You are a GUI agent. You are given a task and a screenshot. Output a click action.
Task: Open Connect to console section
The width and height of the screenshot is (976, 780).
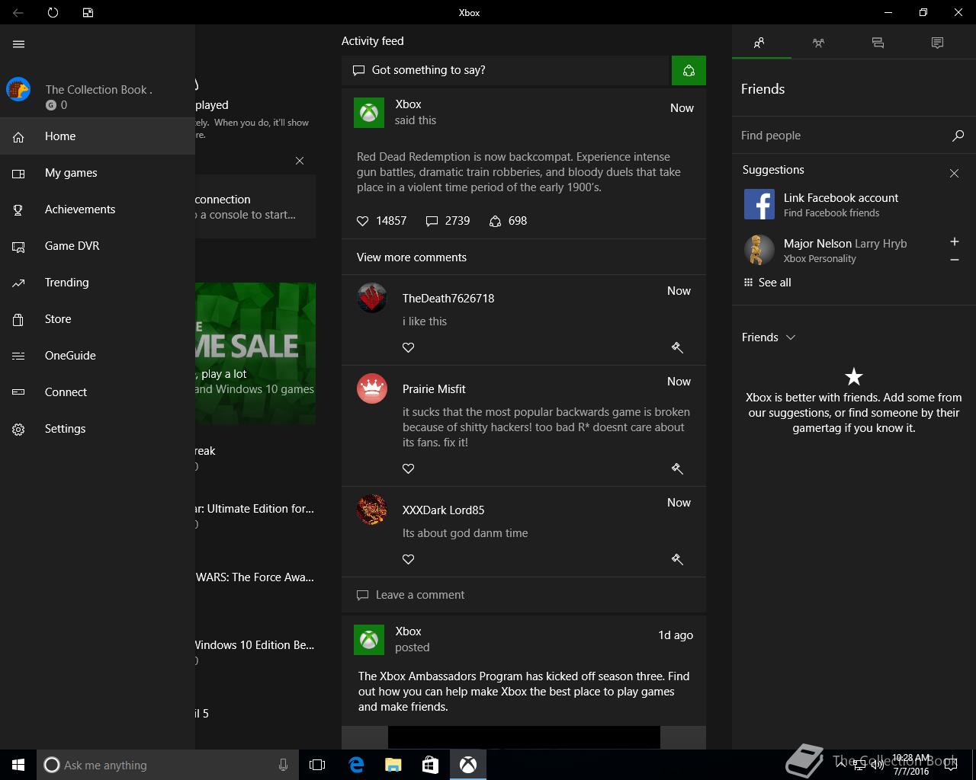click(x=98, y=392)
